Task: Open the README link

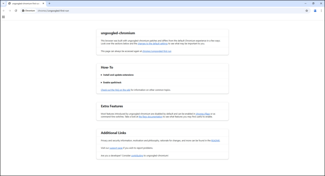Action: point(215,140)
